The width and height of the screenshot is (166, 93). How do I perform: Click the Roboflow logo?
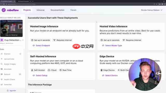pyautogui.click(x=10, y=10)
